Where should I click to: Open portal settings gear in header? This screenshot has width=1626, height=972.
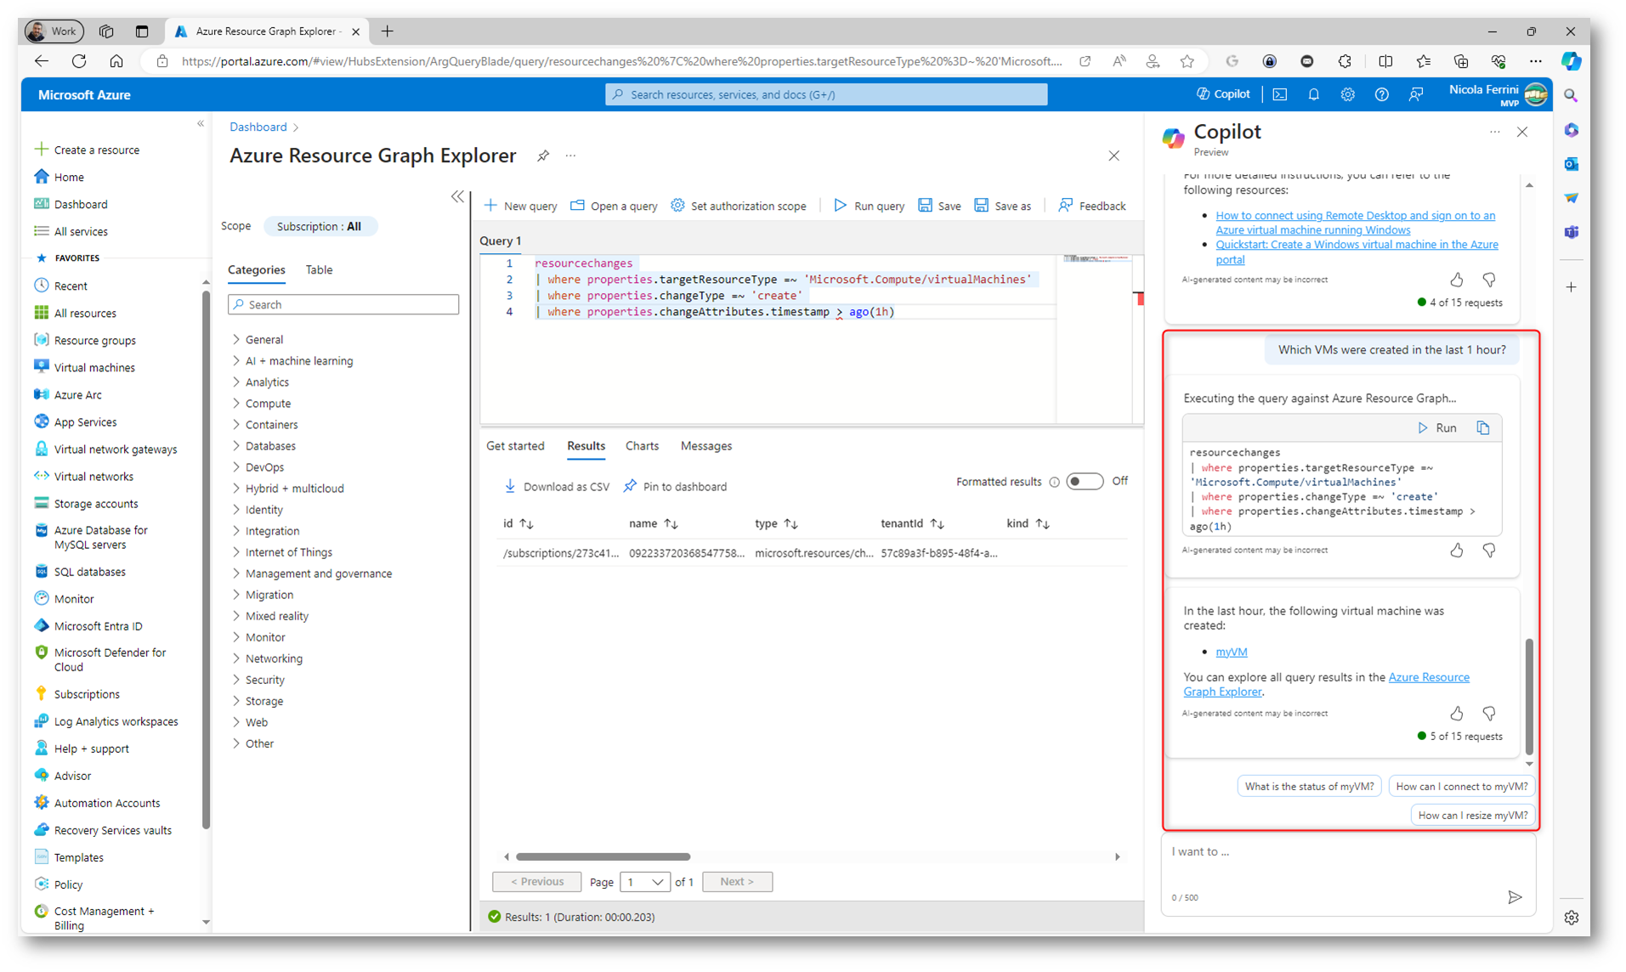pos(1348,94)
